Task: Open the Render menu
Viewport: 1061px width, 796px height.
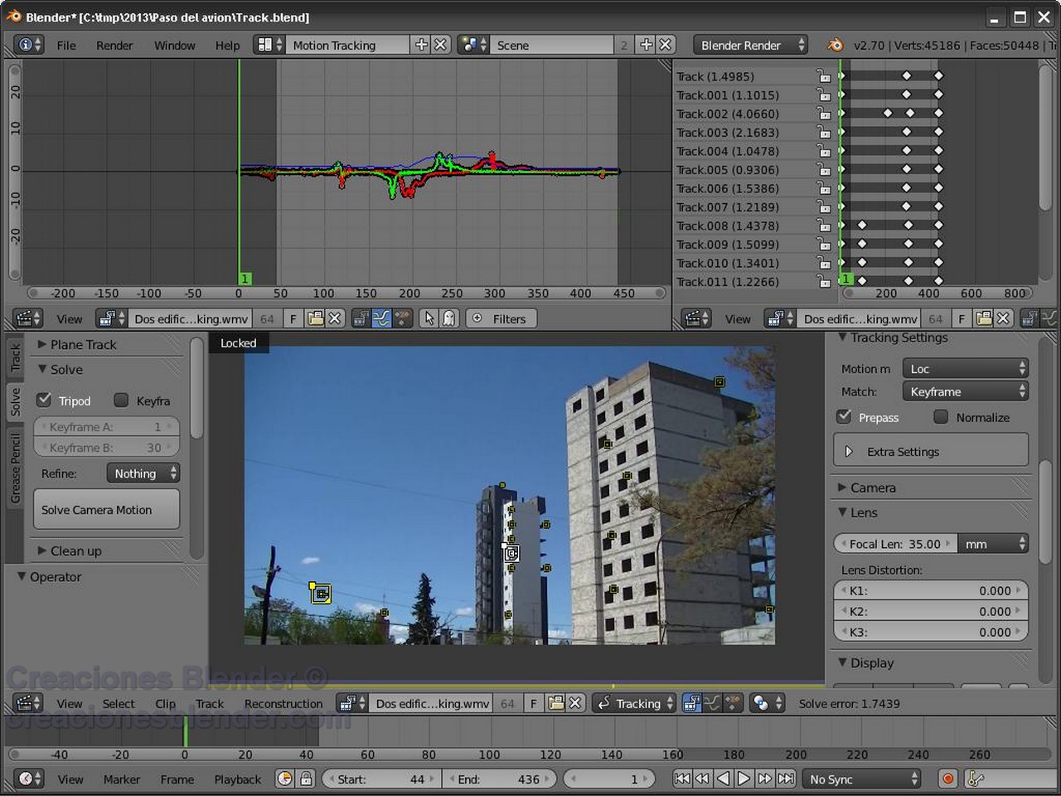Action: click(114, 45)
